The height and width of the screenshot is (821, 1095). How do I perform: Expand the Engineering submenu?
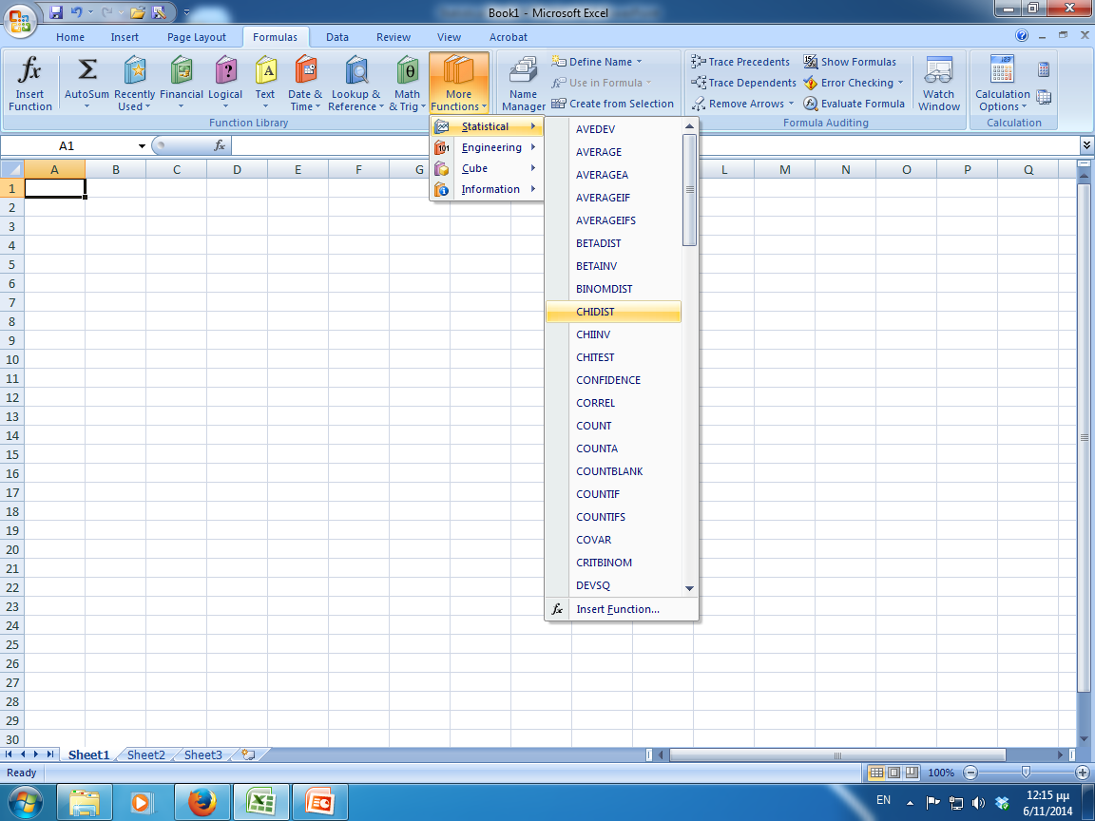[x=487, y=147]
